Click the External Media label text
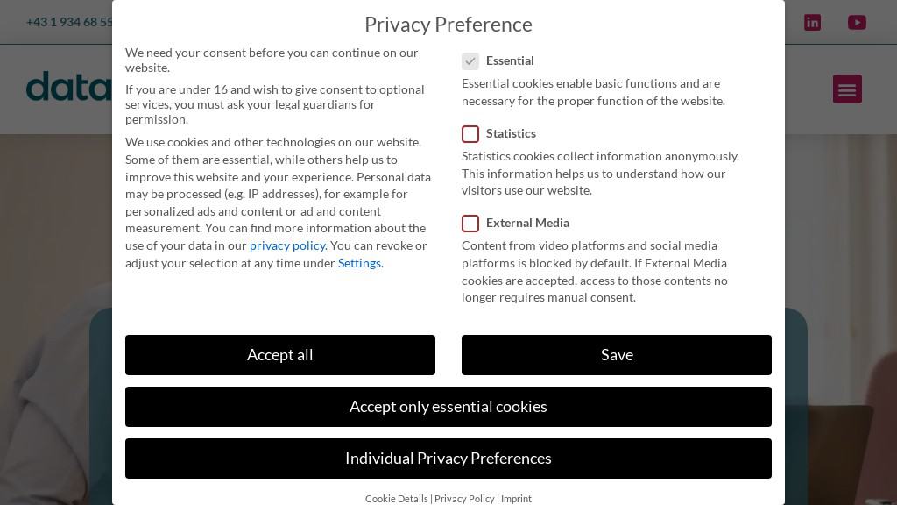The height and width of the screenshot is (505, 897). point(527,223)
